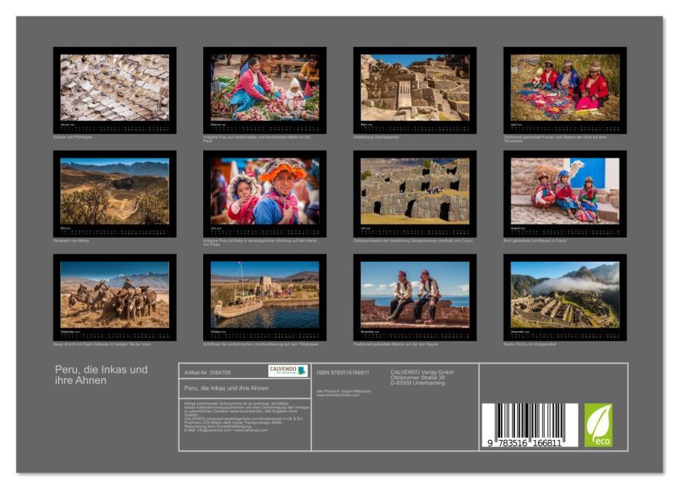
Task: Click the www.travel4pictures.com link
Action: click(x=338, y=395)
